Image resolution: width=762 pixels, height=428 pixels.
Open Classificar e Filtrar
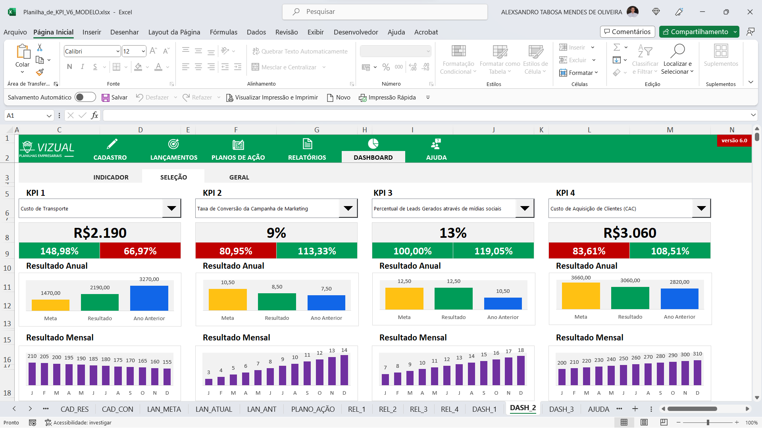pyautogui.click(x=645, y=59)
